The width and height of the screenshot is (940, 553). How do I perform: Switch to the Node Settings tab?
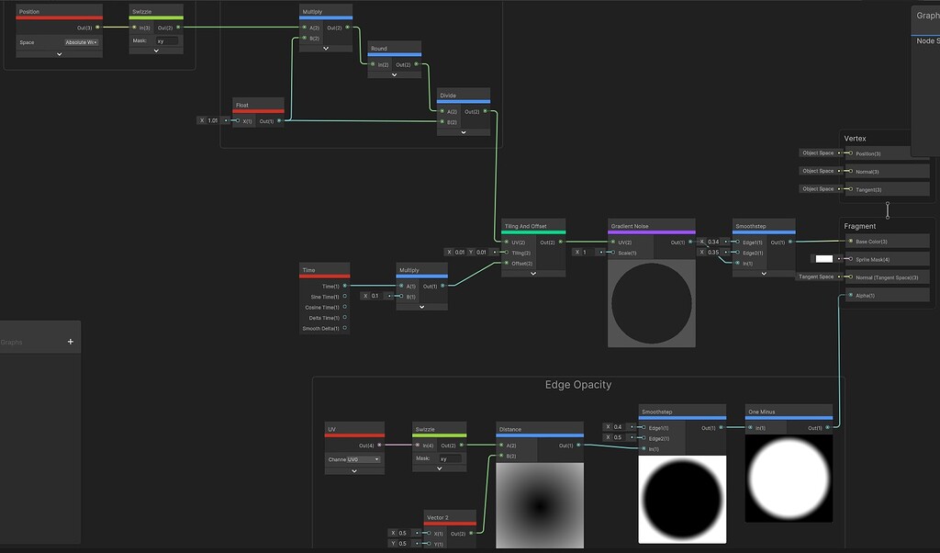pyautogui.click(x=927, y=39)
